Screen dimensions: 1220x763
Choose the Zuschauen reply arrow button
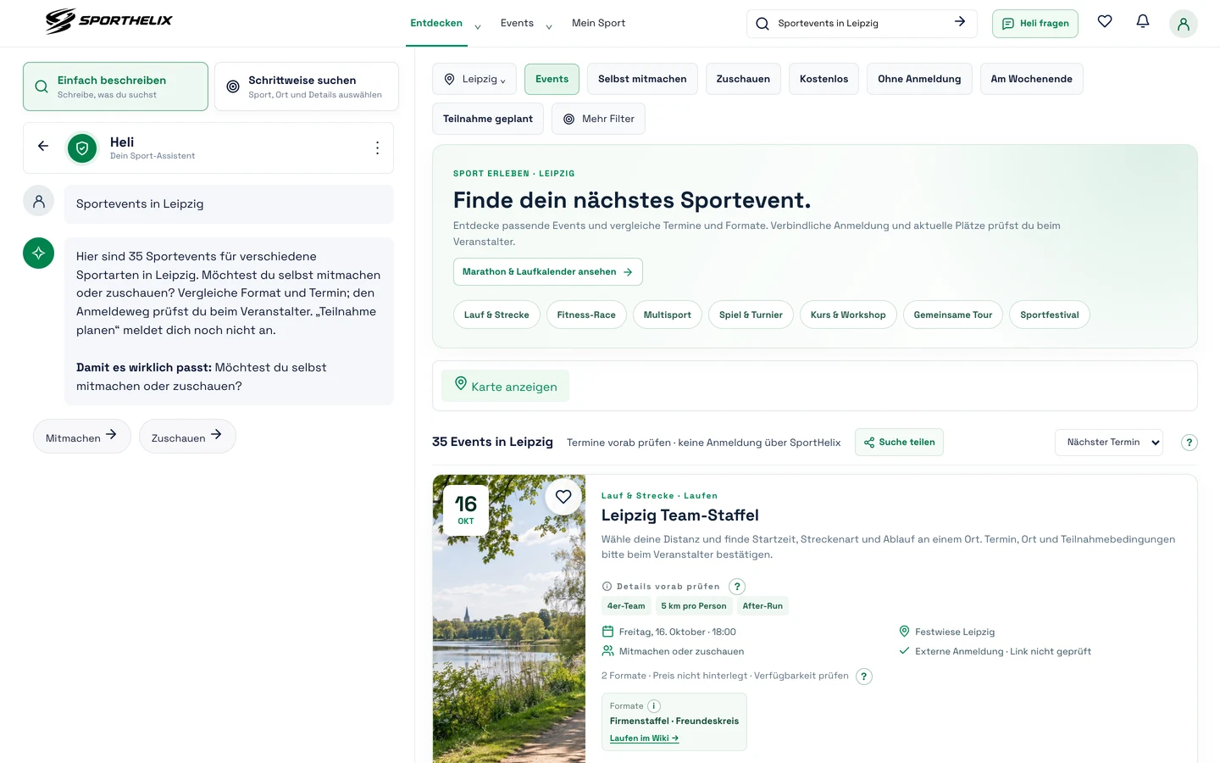[187, 437]
